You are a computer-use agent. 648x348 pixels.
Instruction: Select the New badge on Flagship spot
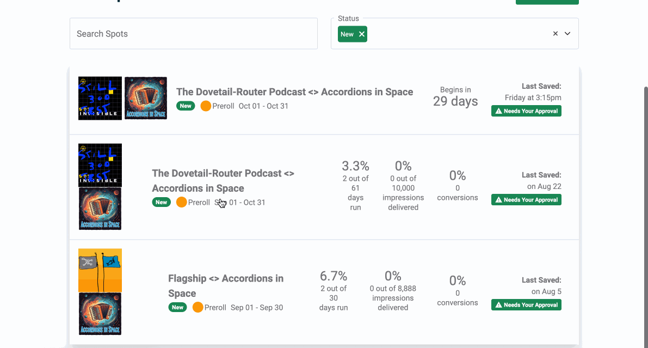click(178, 307)
